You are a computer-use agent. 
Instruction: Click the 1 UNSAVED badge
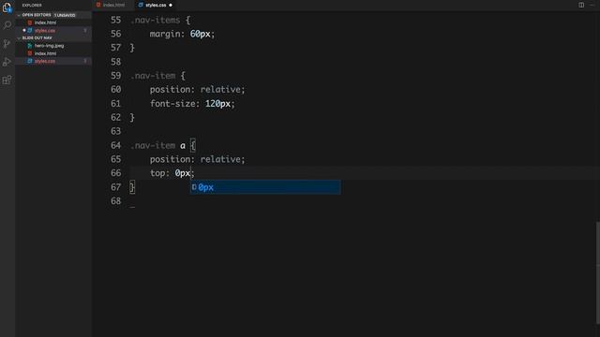click(65, 15)
